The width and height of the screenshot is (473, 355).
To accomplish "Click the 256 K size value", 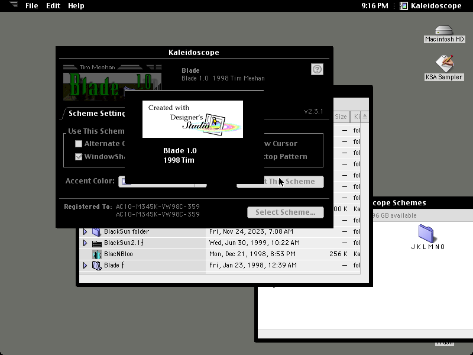I will click(x=338, y=254).
